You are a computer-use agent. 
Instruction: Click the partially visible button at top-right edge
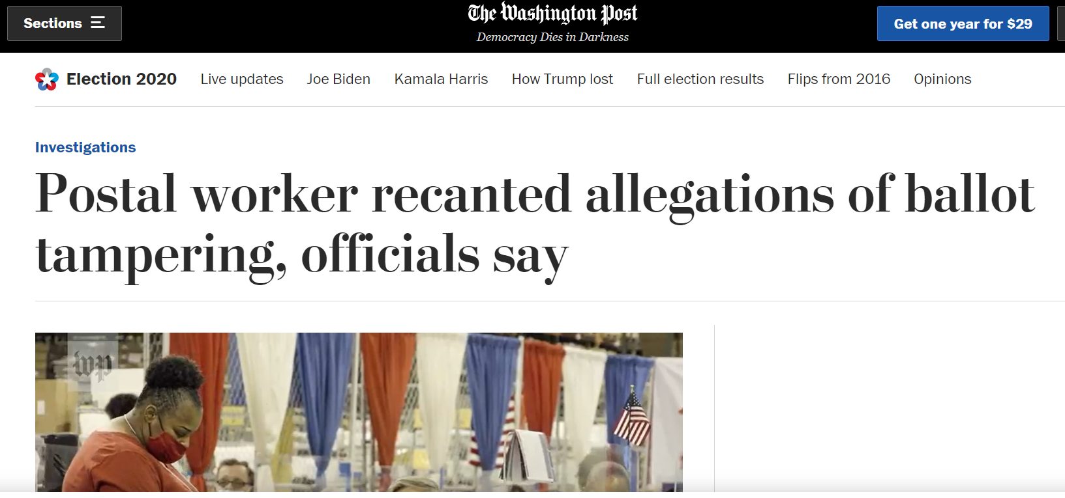(1061, 24)
